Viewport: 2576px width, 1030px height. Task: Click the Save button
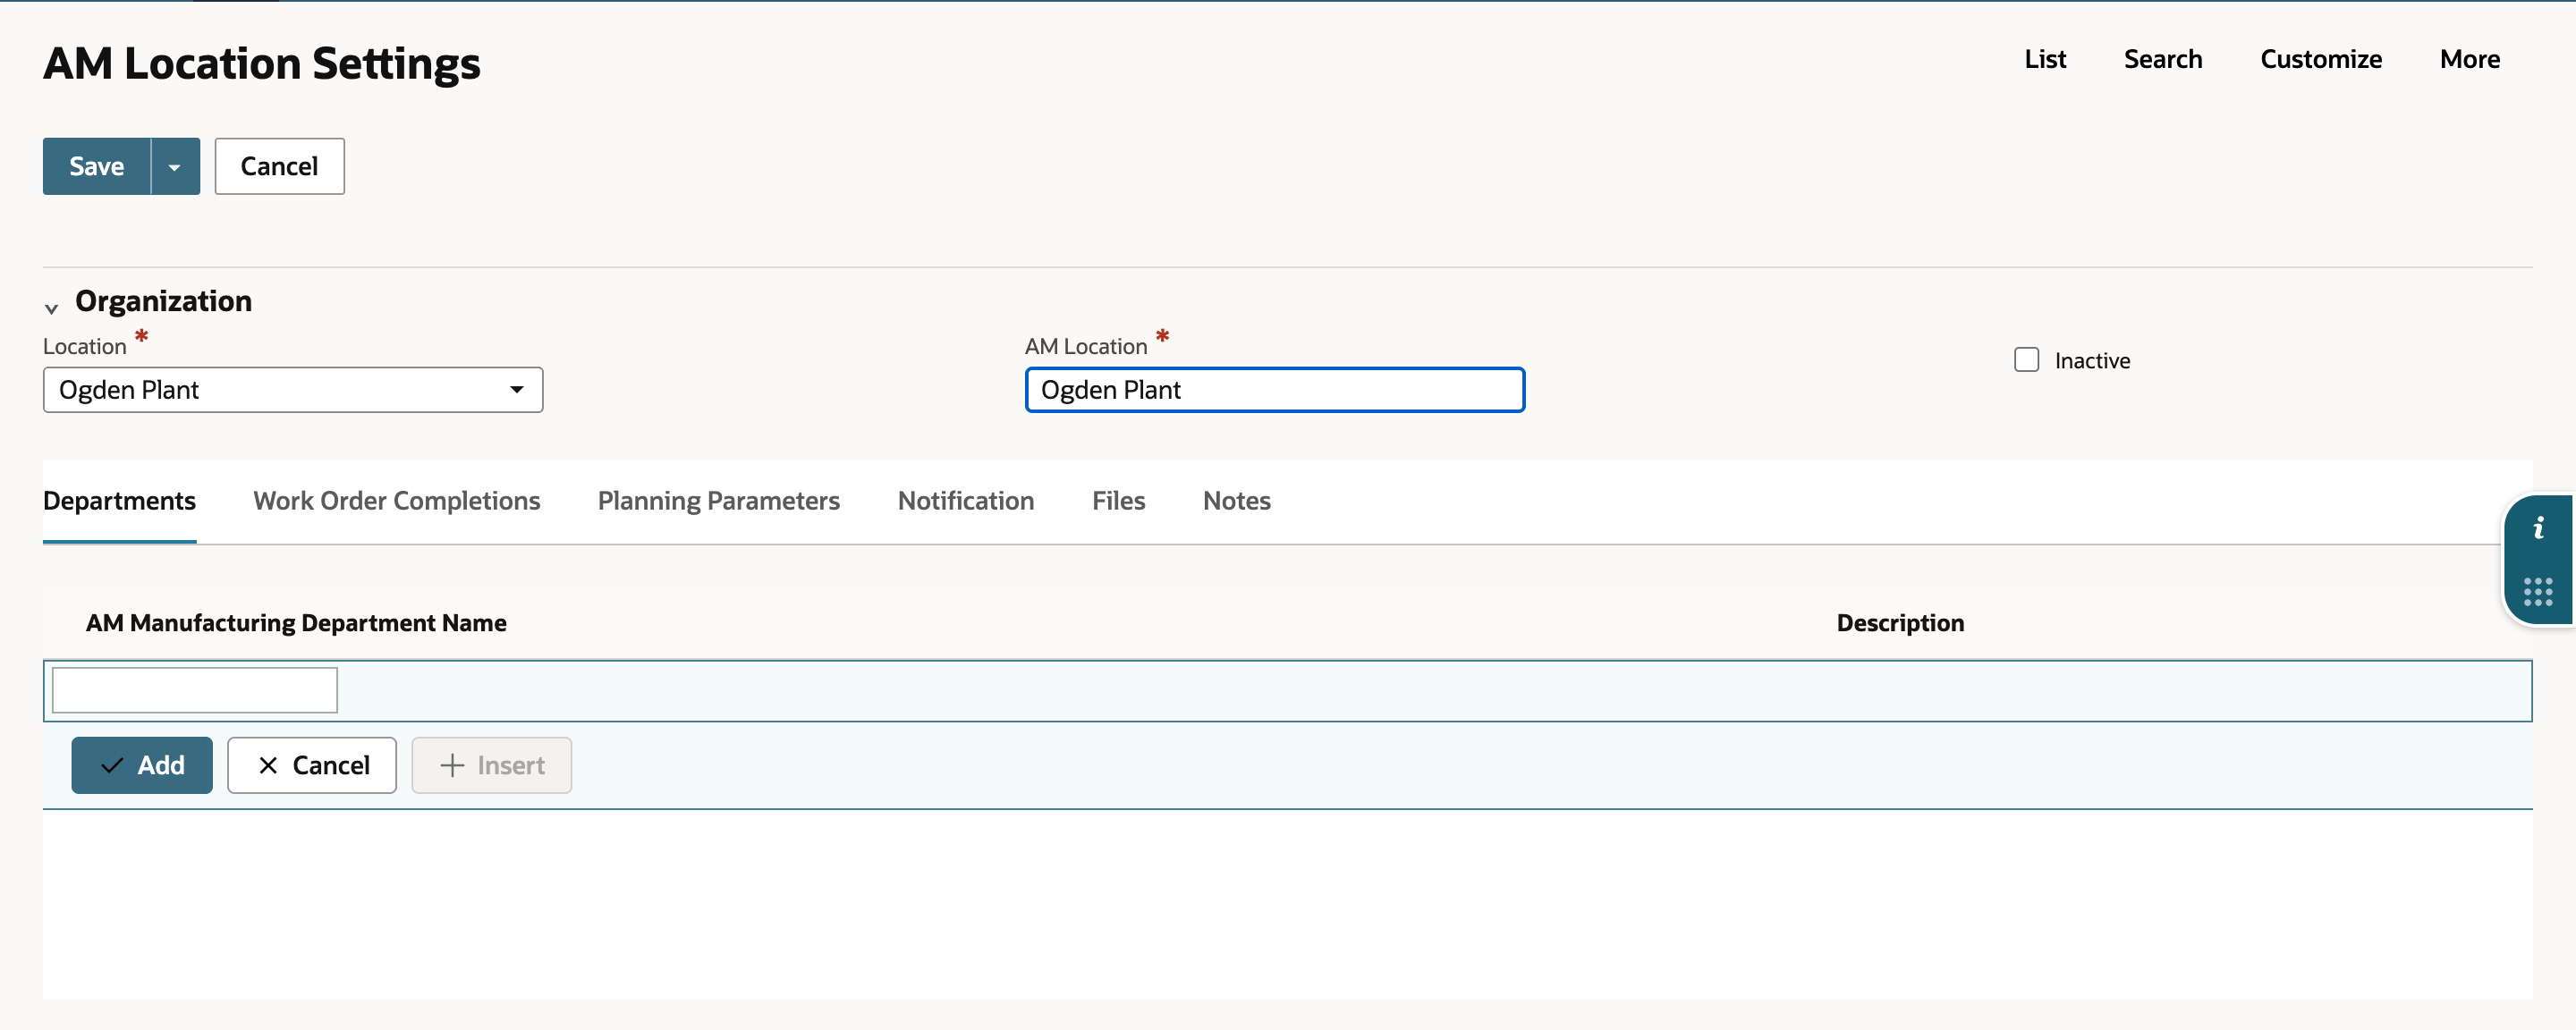click(x=97, y=166)
